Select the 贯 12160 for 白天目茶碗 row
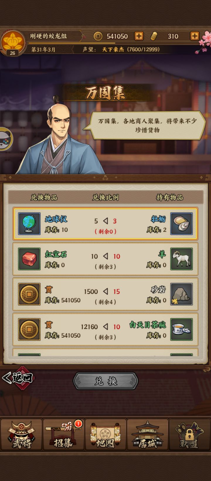 pos(105,329)
